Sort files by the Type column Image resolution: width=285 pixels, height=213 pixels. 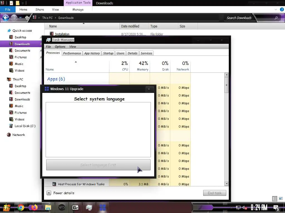(x=163, y=26)
